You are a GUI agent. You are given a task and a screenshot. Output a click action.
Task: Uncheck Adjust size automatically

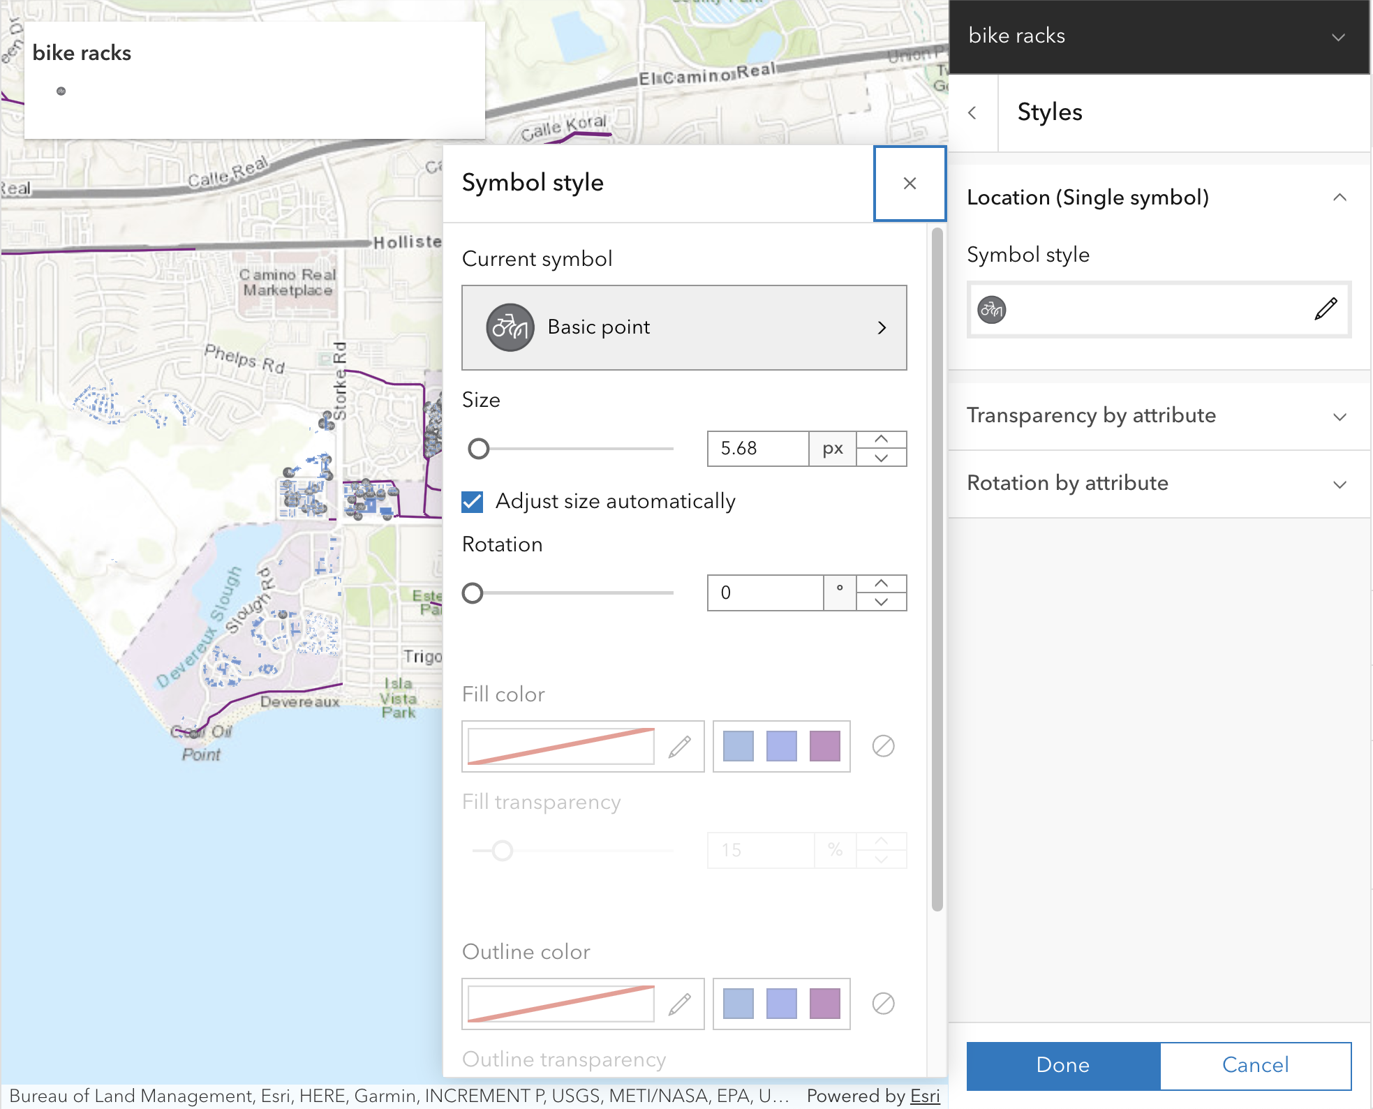[473, 502]
